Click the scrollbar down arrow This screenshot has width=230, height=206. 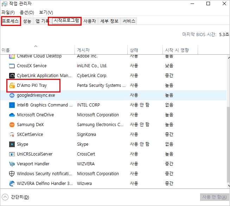228,186
